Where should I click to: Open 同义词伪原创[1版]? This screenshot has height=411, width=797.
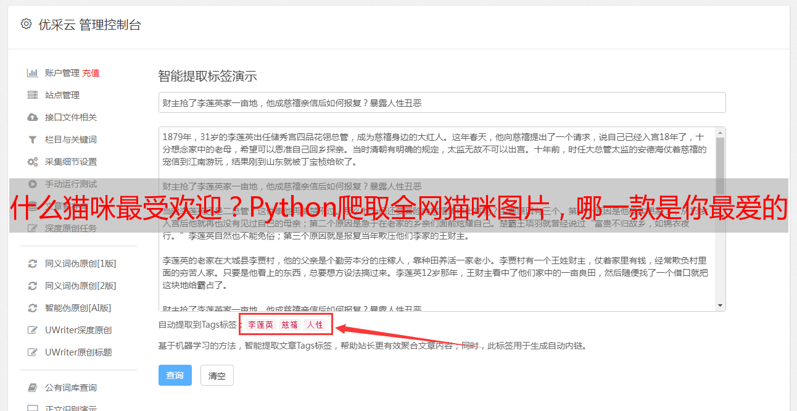click(81, 264)
